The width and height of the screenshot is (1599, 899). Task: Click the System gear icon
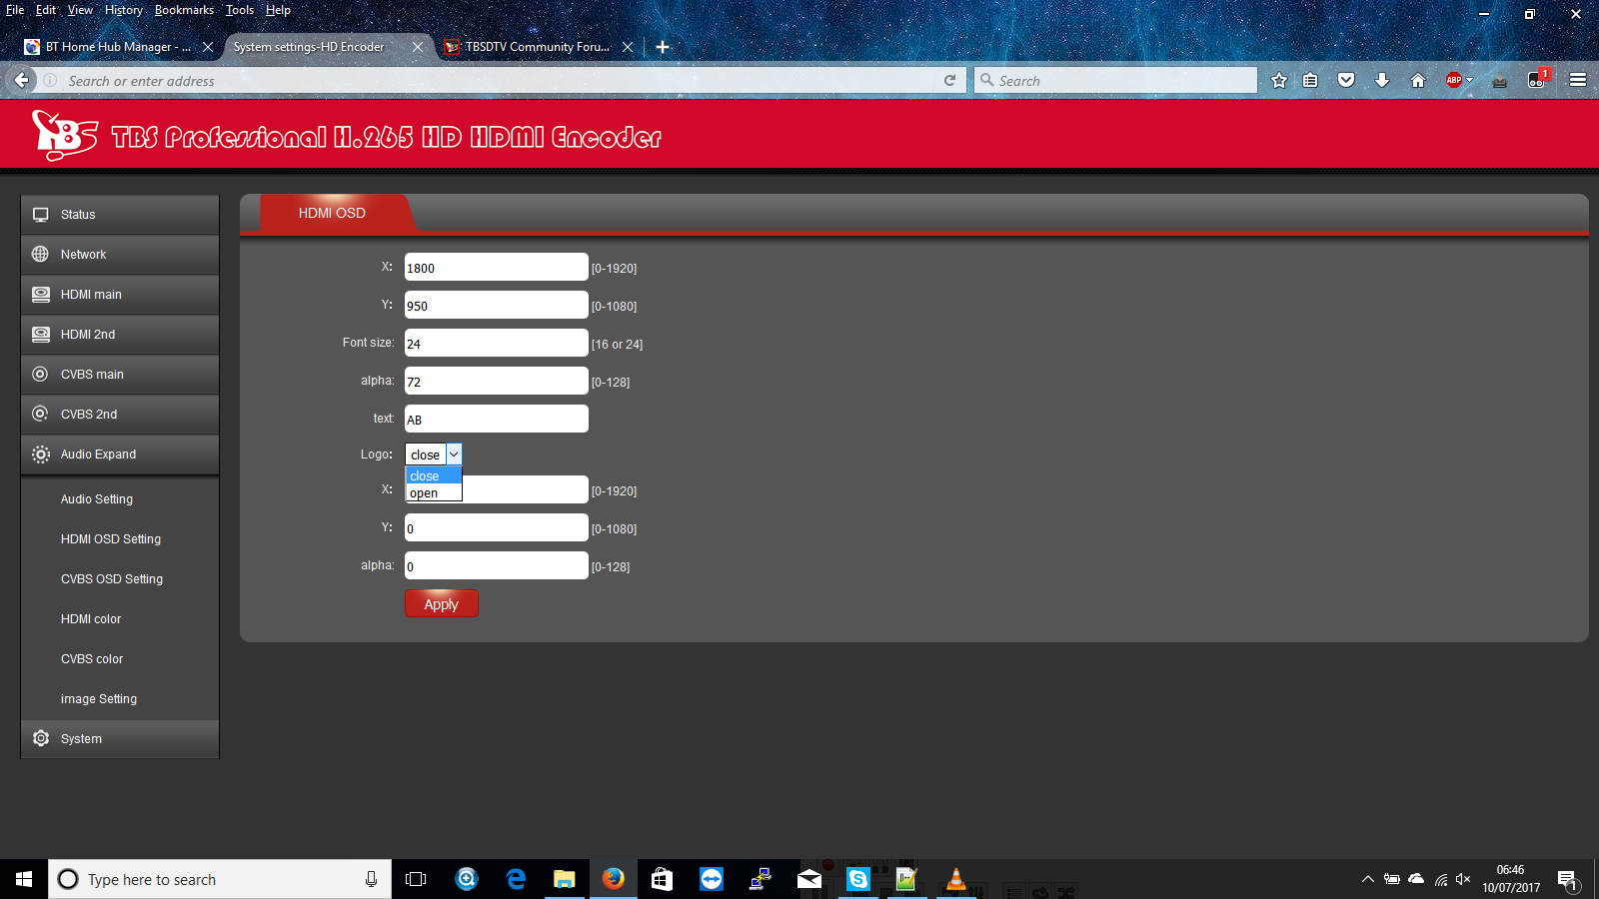[x=41, y=738]
